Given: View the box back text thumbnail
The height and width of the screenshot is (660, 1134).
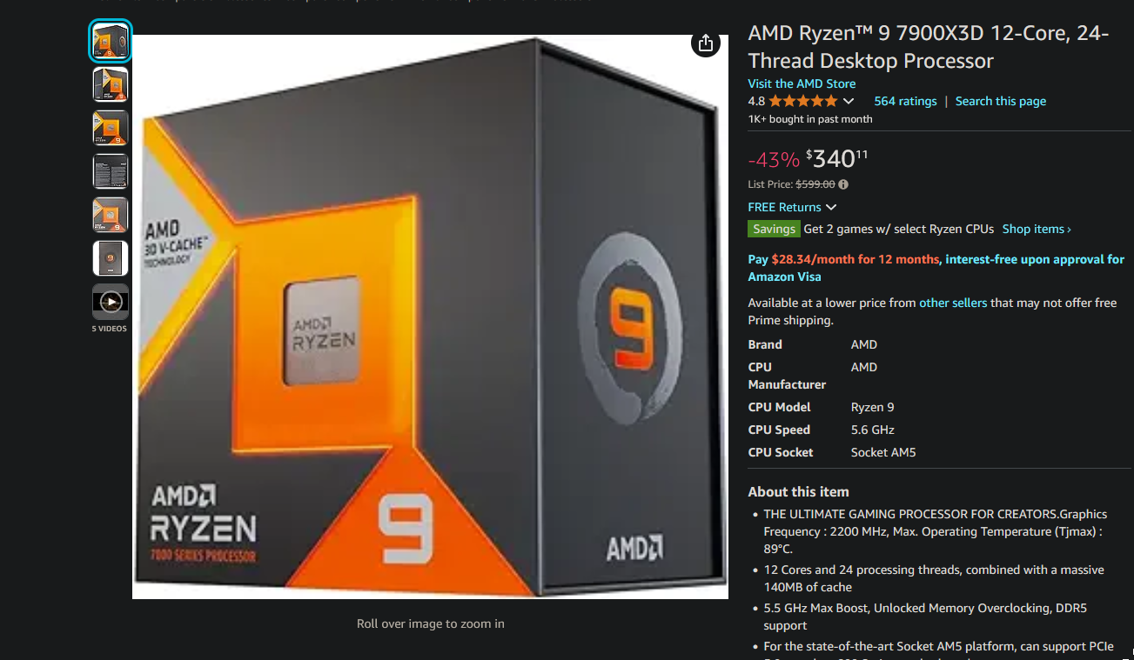Looking at the screenshot, I should pyautogui.click(x=111, y=171).
